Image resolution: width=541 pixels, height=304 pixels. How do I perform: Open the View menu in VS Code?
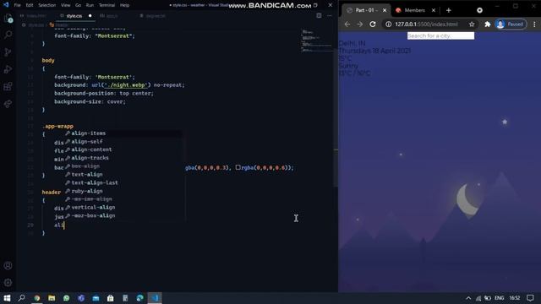pos(66,5)
